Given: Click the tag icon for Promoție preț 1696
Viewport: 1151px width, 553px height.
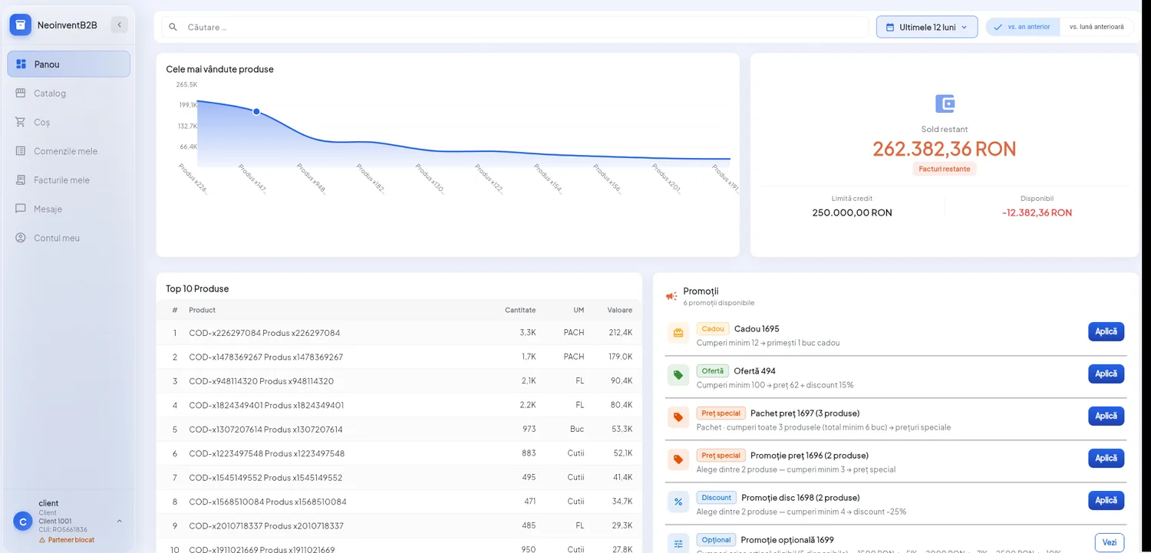Looking at the screenshot, I should pos(678,459).
